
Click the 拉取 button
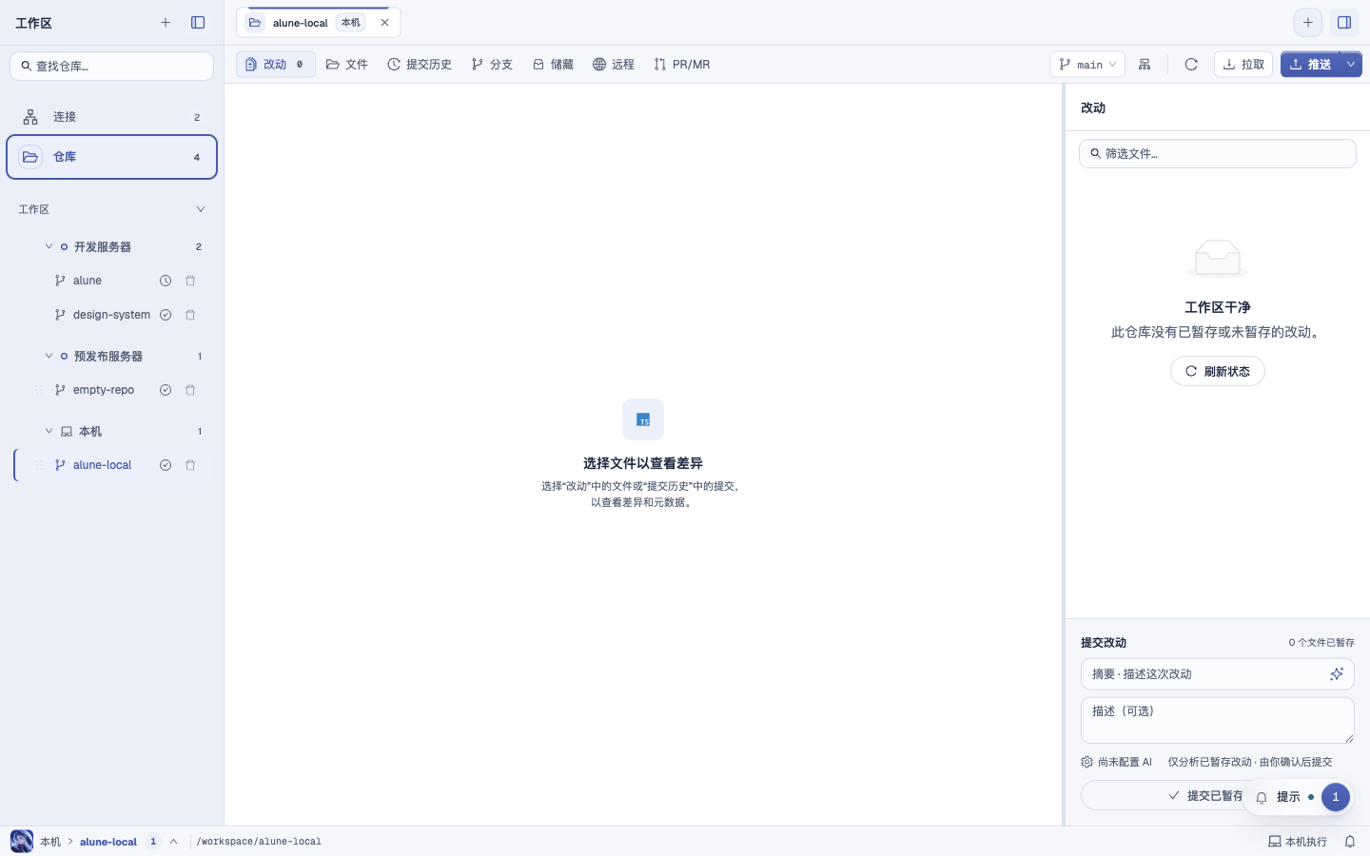click(1243, 65)
